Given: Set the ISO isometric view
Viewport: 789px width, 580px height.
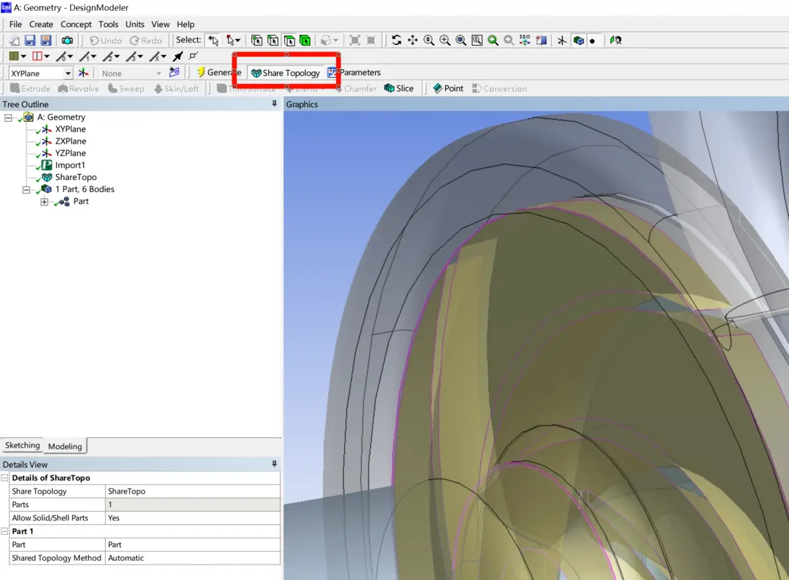Looking at the screenshot, I should (x=525, y=40).
